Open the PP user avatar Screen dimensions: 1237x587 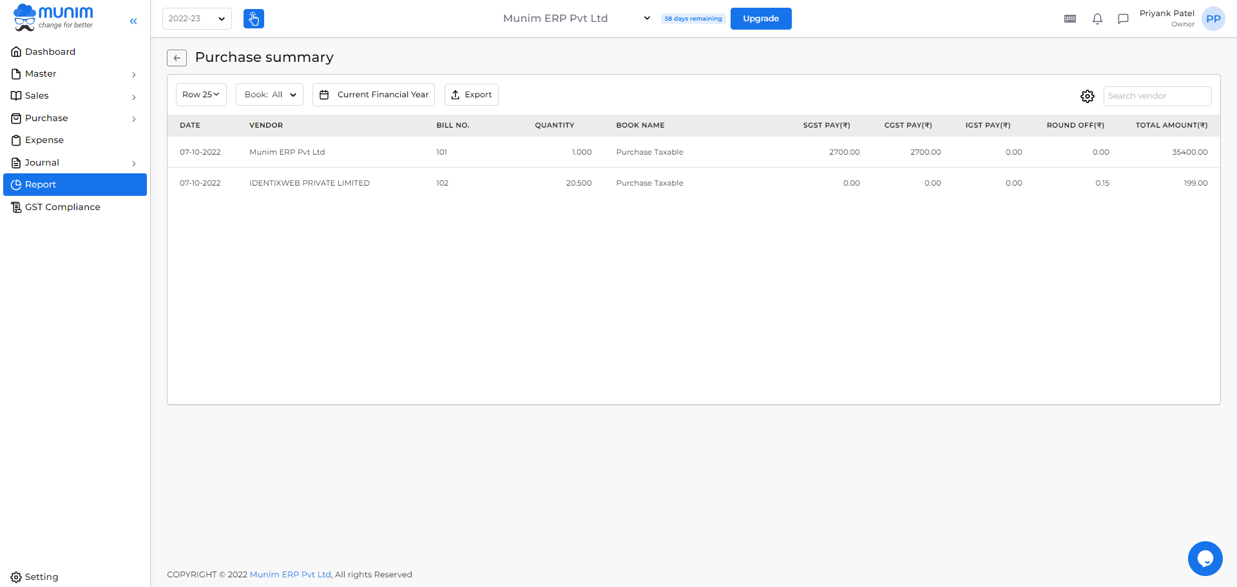pos(1213,19)
